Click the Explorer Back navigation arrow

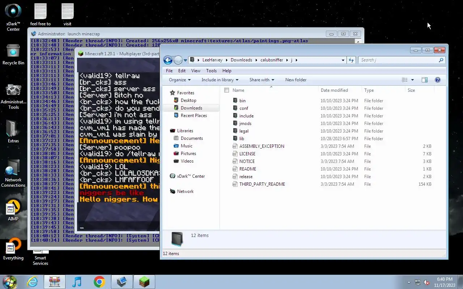click(168, 60)
